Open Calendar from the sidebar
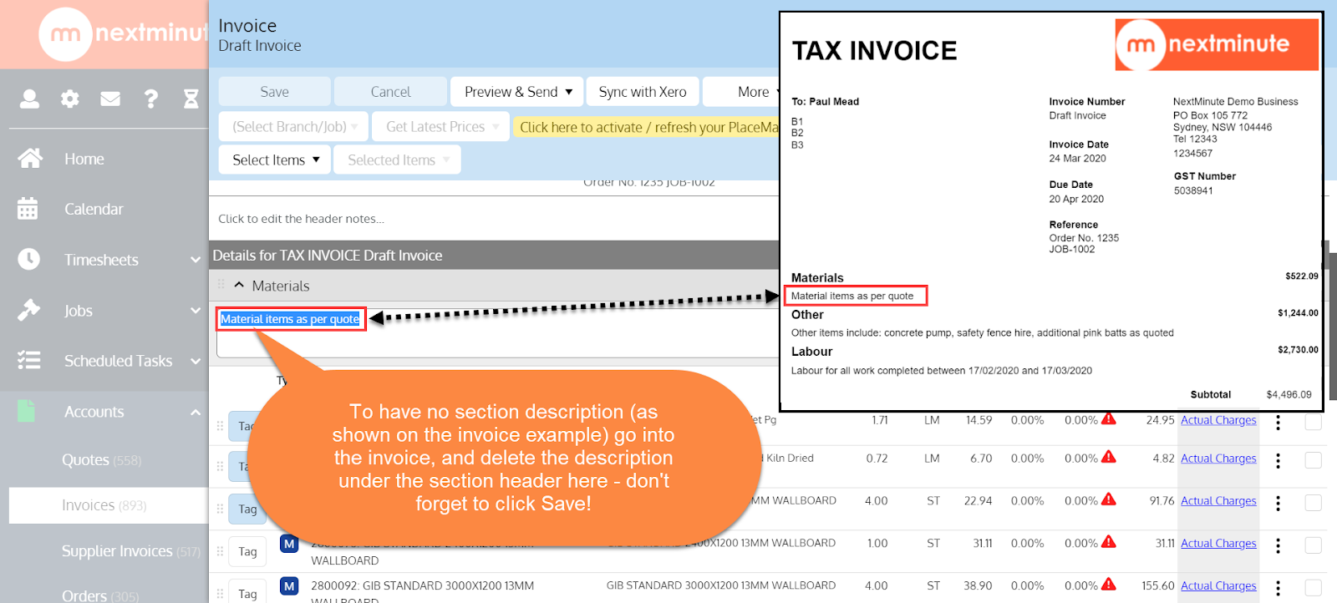Image resolution: width=1337 pixels, height=603 pixels. coord(94,209)
